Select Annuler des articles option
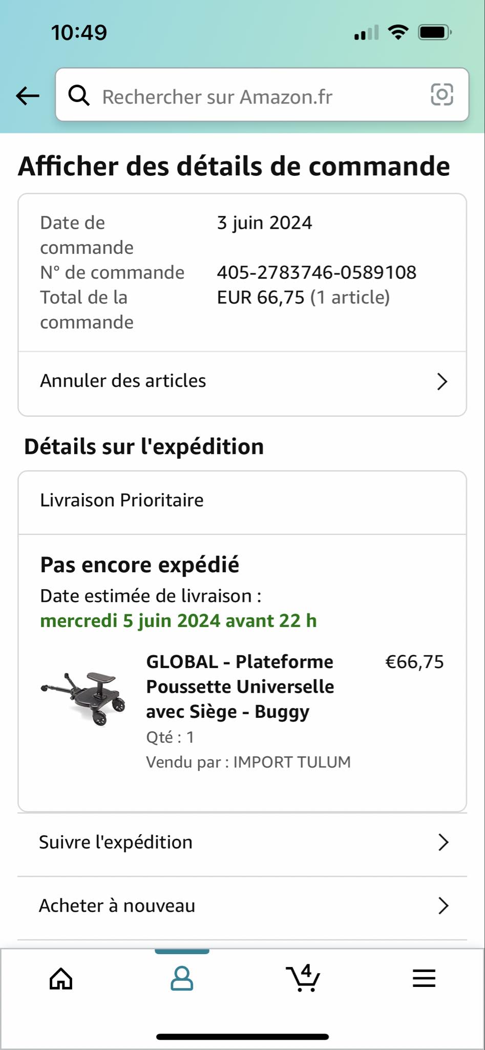 (x=123, y=381)
